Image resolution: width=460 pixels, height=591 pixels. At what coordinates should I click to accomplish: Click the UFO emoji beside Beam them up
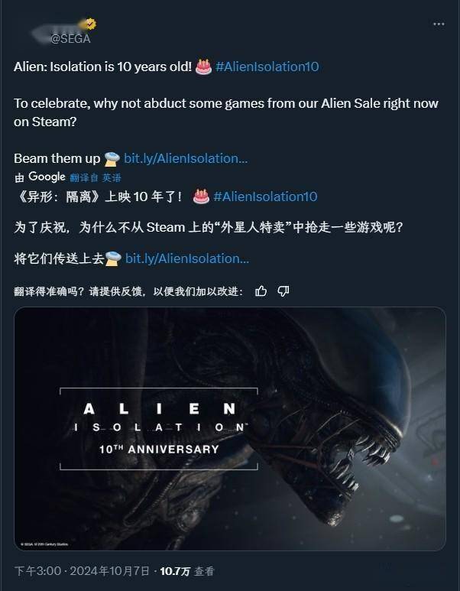pos(112,159)
